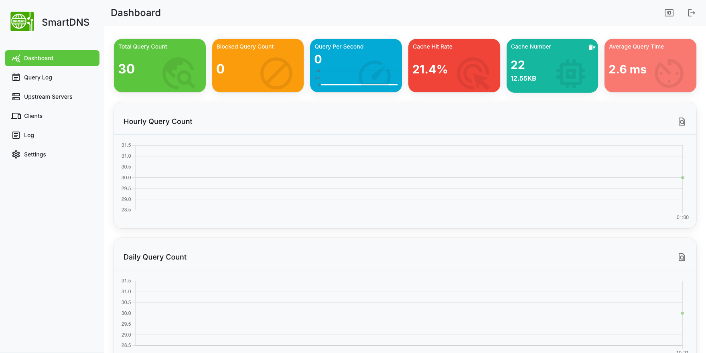
Task: Clear cache with the trash icon
Action: (592, 47)
